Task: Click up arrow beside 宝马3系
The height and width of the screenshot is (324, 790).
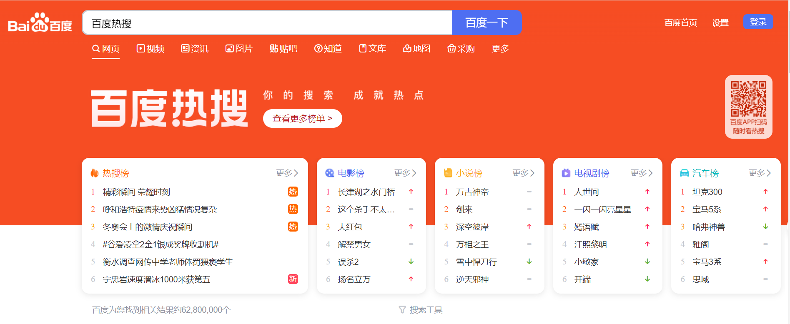Action: click(765, 262)
